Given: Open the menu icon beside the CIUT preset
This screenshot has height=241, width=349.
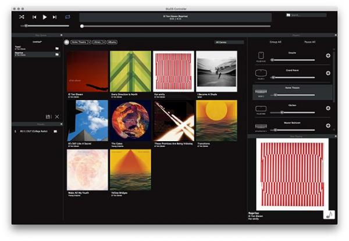Looking at the screenshot, I should coord(55,131).
